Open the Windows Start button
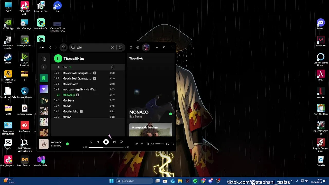329x185 pixels. (x=111, y=181)
